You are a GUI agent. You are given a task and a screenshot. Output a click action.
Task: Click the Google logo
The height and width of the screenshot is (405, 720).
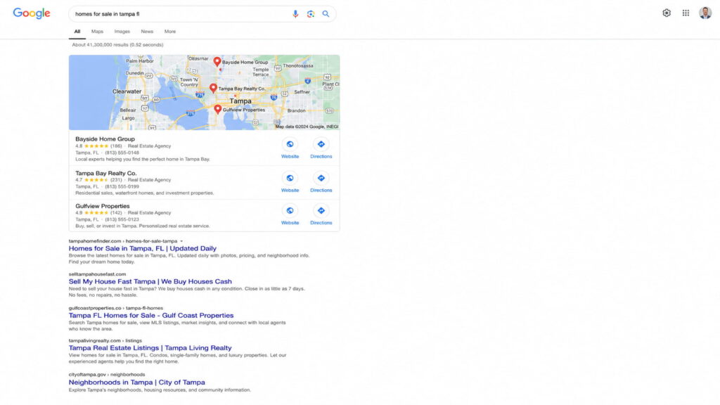[x=31, y=13]
